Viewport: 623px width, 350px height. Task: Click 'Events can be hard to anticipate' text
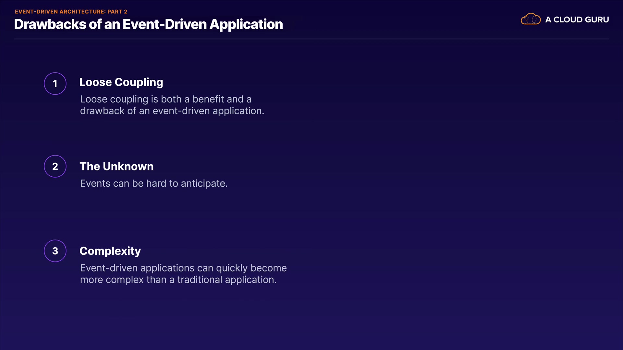click(153, 183)
